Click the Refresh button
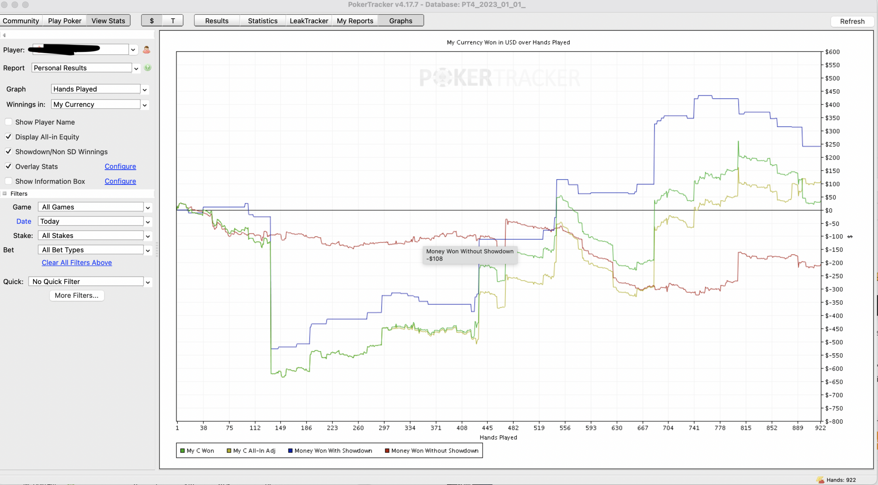Screen dimensions: 878x485 (x=852, y=21)
